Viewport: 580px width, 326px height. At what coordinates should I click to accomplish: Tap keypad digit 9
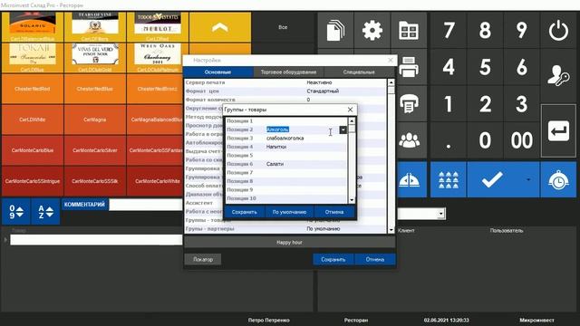522,30
